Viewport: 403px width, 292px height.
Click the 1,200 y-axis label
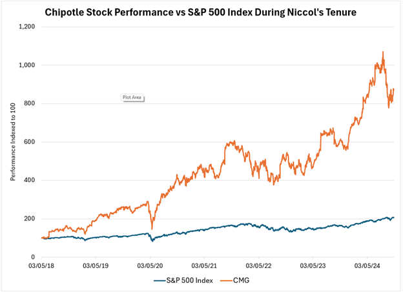26,27
